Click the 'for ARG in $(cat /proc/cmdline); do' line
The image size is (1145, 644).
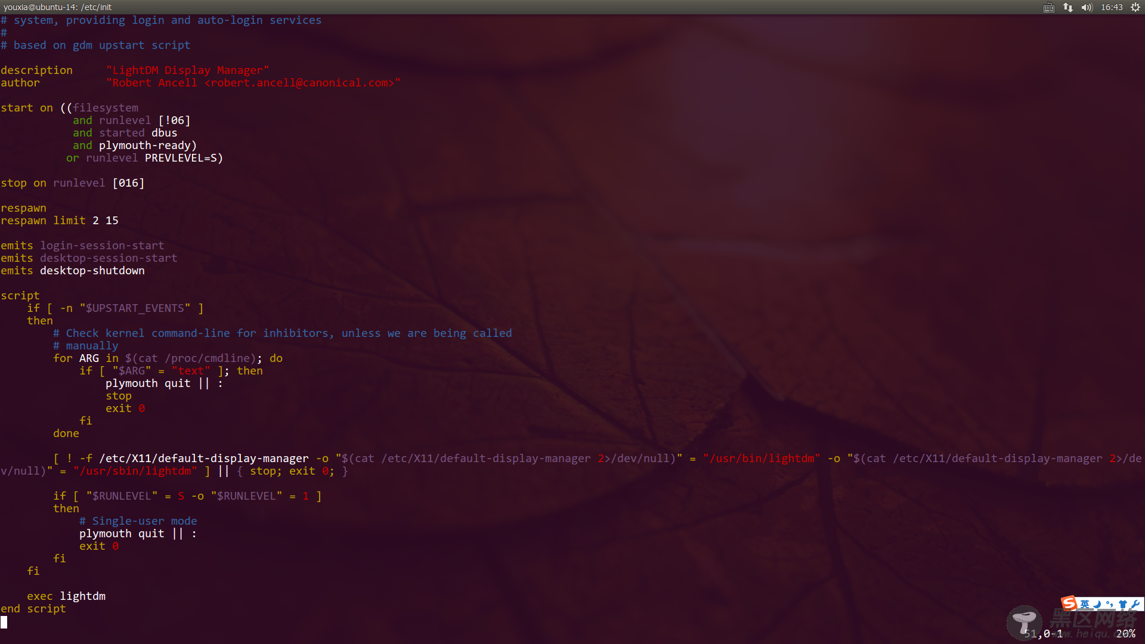pos(168,358)
